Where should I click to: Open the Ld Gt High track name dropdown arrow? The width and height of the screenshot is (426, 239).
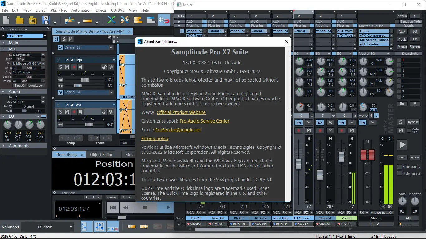click(x=114, y=60)
